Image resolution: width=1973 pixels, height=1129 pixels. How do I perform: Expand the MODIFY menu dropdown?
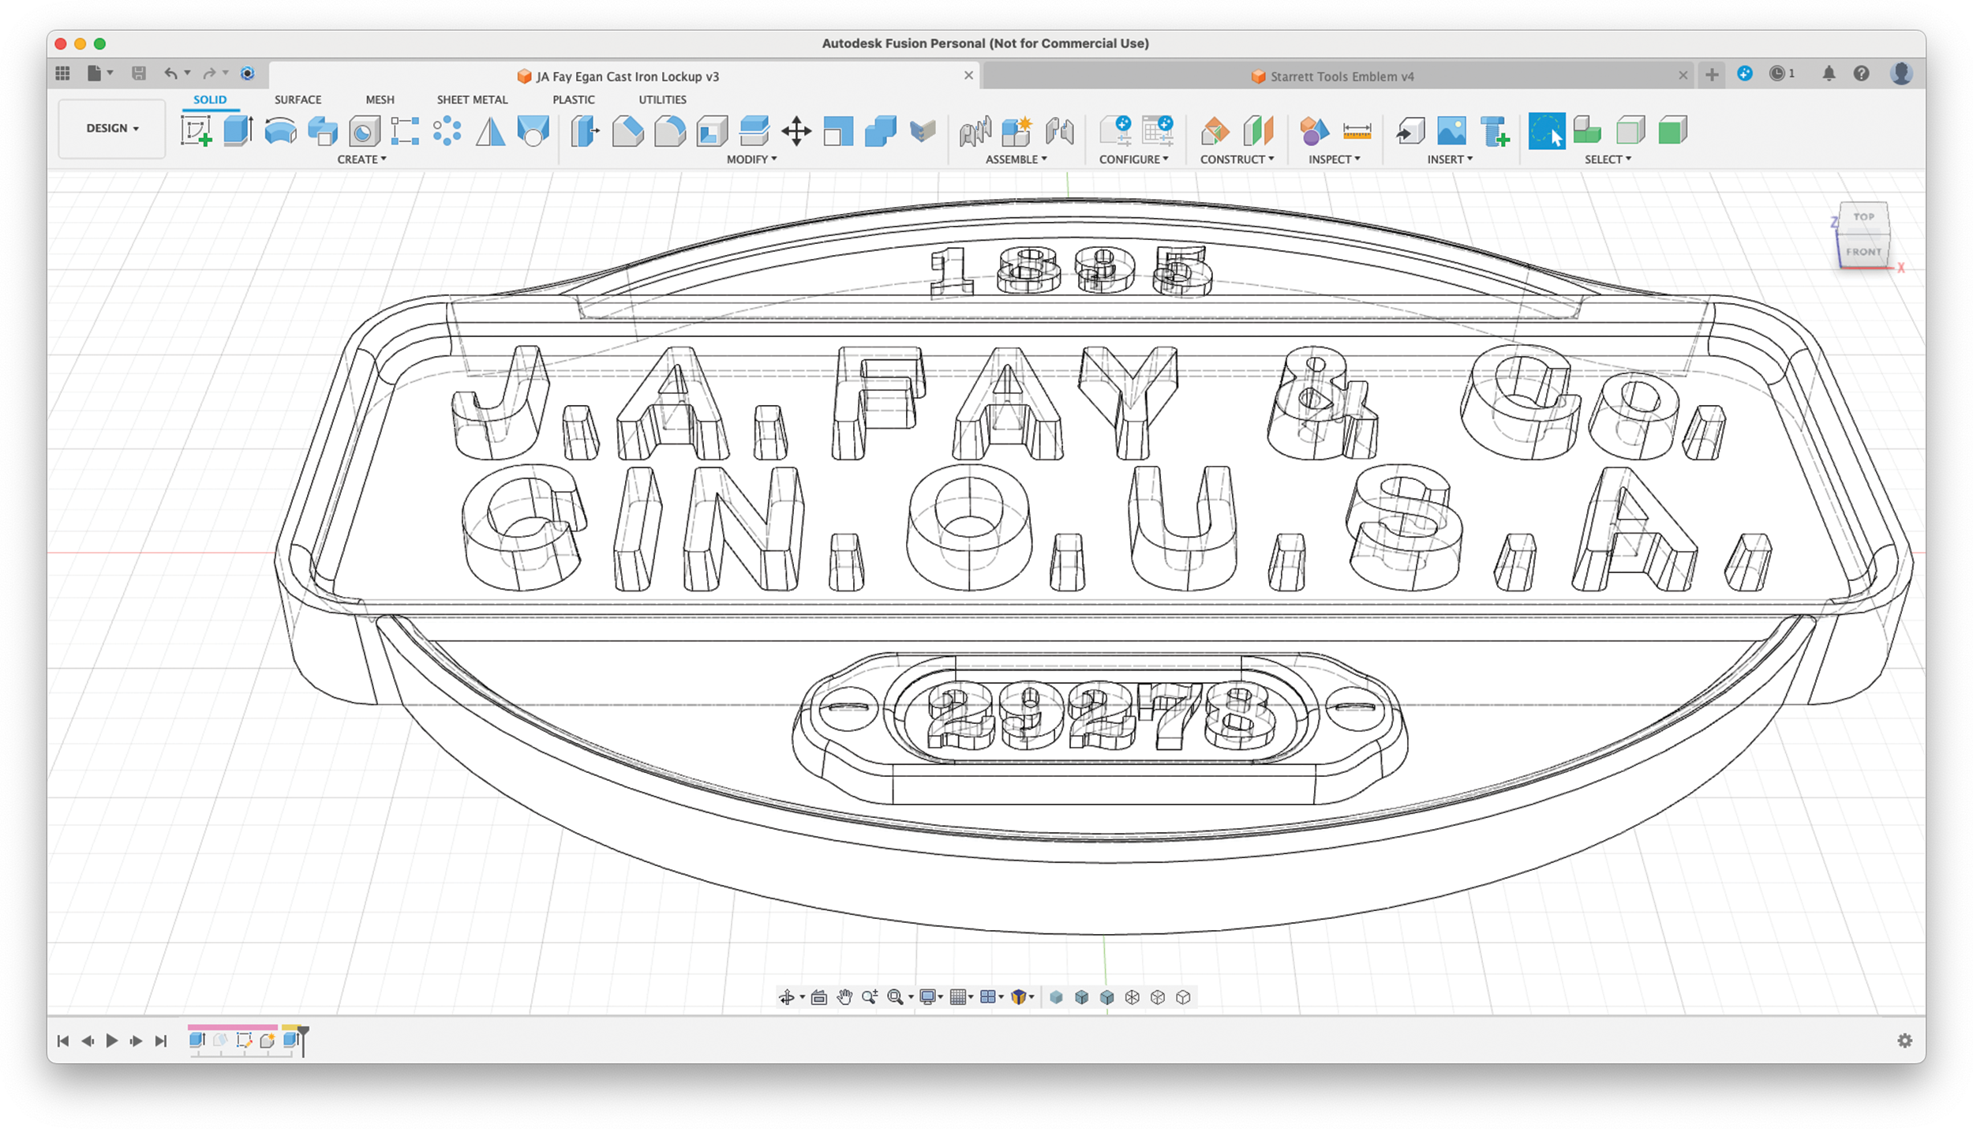751,159
